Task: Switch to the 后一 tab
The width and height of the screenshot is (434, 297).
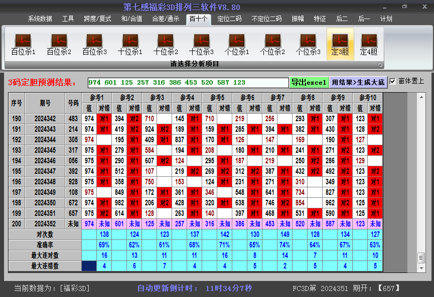Action: click(x=364, y=19)
